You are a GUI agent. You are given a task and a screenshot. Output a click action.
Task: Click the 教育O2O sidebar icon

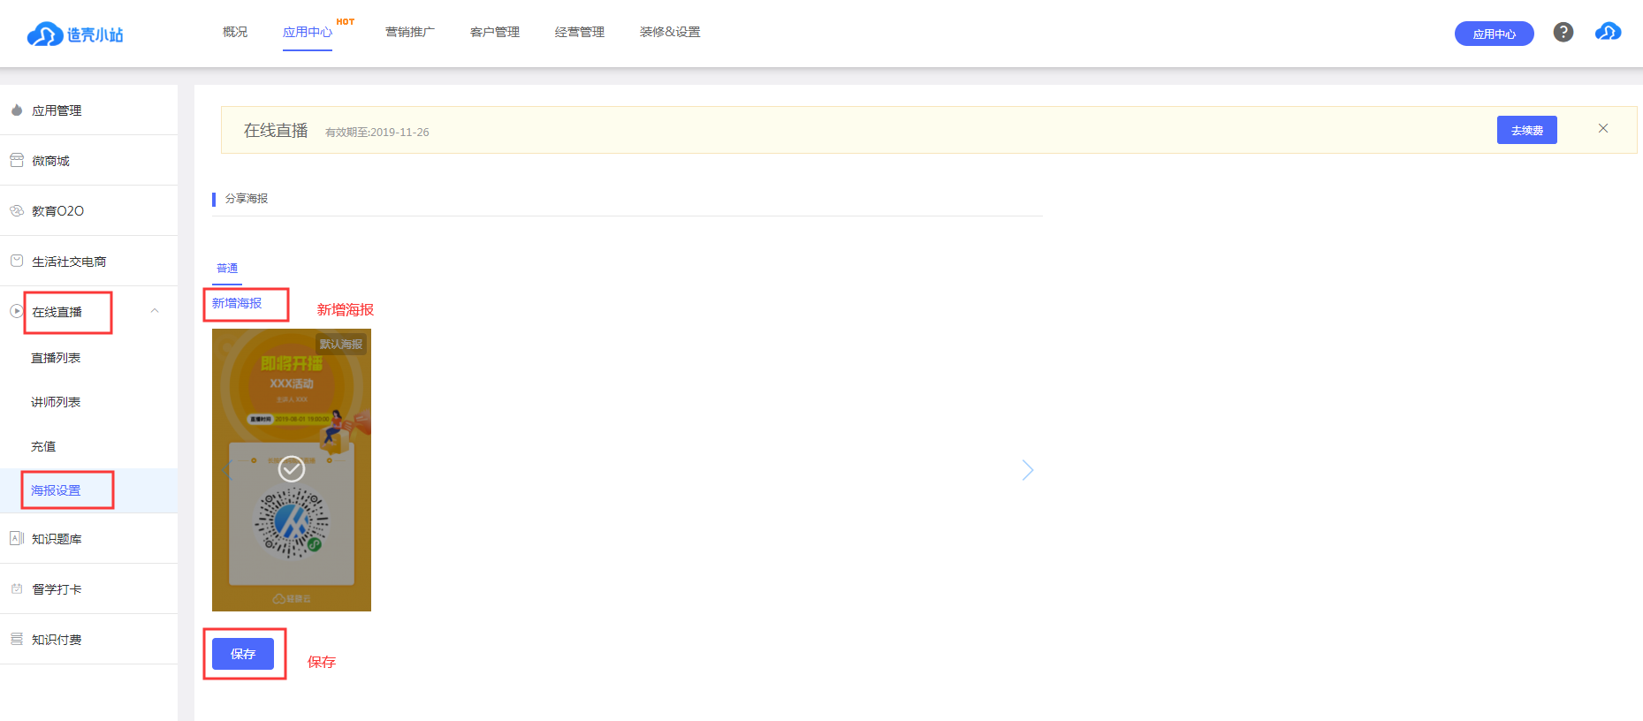click(x=17, y=210)
